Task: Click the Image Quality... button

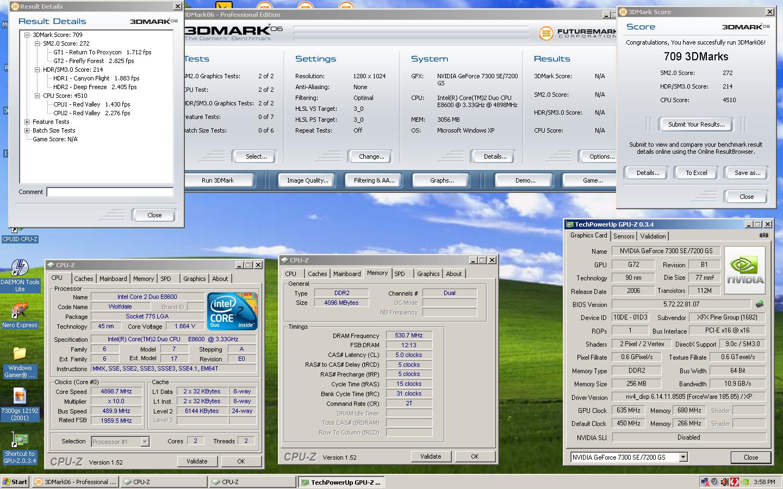Action: (308, 180)
